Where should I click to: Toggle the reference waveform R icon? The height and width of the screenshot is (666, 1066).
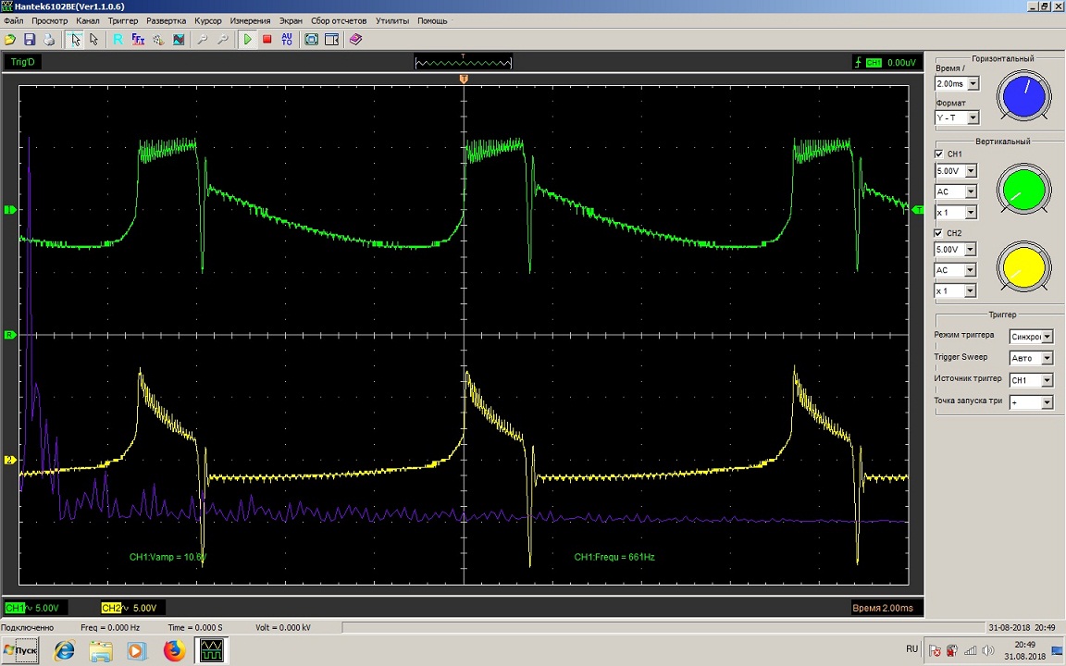coord(118,40)
